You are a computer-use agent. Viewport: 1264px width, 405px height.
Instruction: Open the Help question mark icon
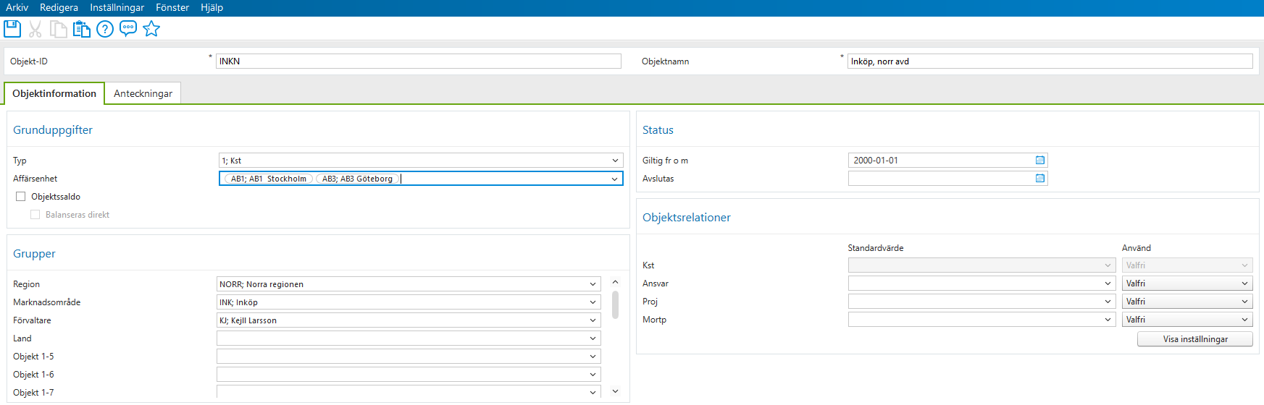click(x=105, y=29)
